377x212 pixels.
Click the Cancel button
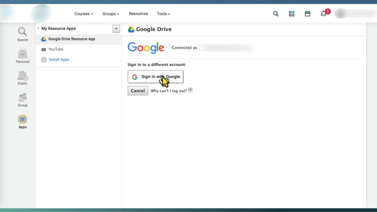click(138, 91)
